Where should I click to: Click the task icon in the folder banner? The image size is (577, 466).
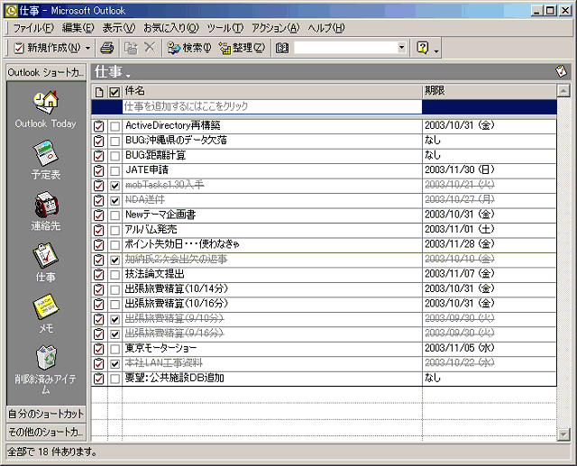tap(561, 71)
